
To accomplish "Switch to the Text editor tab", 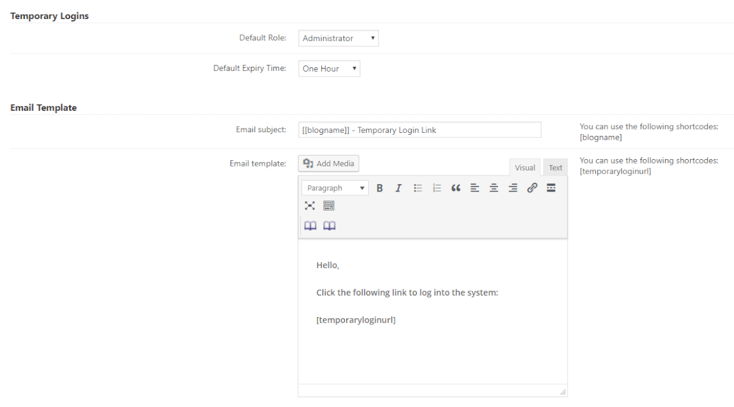I will (555, 168).
